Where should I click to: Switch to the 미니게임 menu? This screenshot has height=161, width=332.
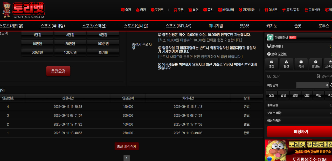tap(216, 26)
